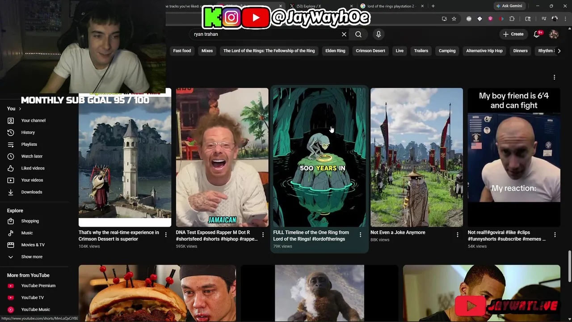
Task: Select the Elden Ring filter chip
Action: click(x=335, y=51)
